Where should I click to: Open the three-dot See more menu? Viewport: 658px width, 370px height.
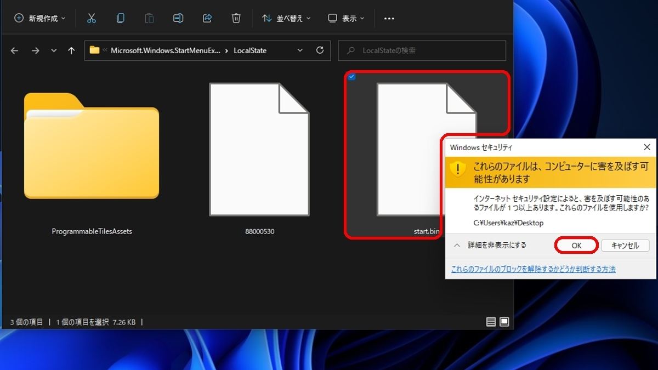pos(389,18)
